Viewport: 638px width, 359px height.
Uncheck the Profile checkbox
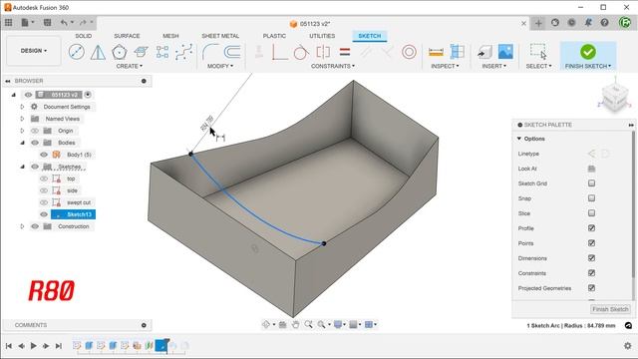(x=591, y=228)
